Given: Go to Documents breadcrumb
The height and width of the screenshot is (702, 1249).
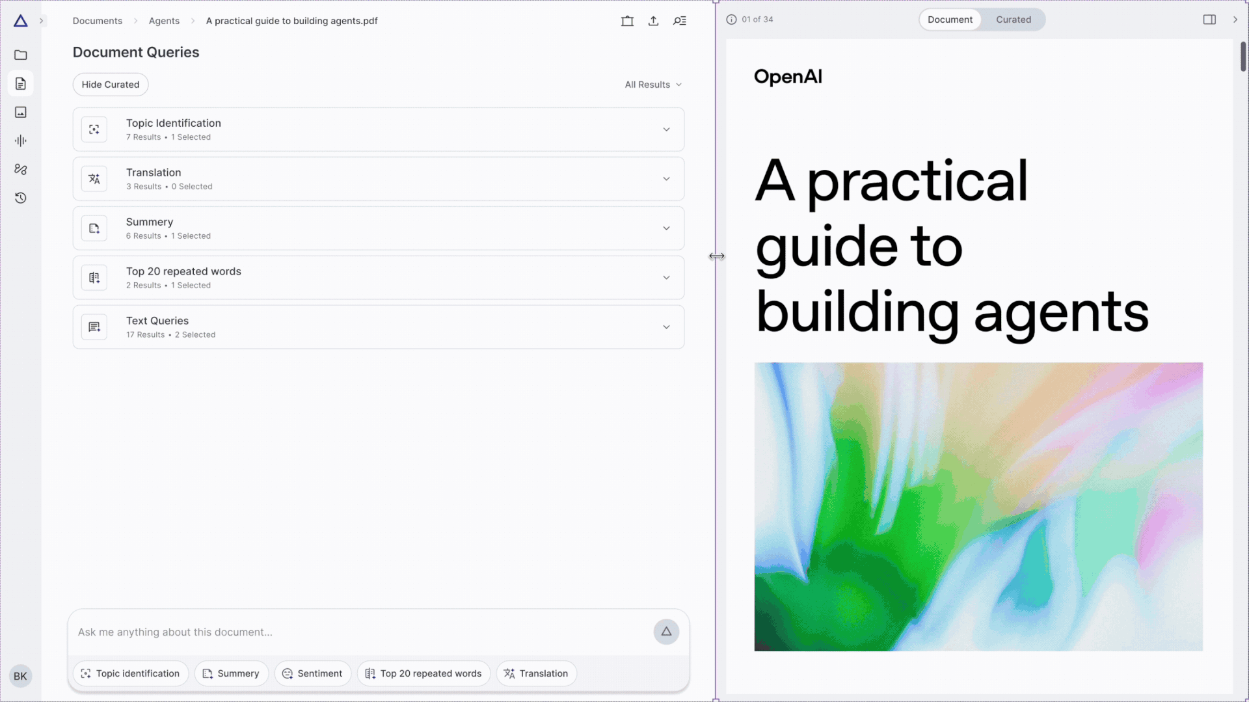Looking at the screenshot, I should click(x=98, y=21).
